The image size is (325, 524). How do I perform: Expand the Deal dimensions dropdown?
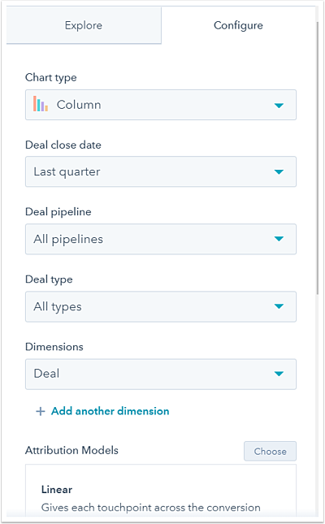tap(161, 374)
